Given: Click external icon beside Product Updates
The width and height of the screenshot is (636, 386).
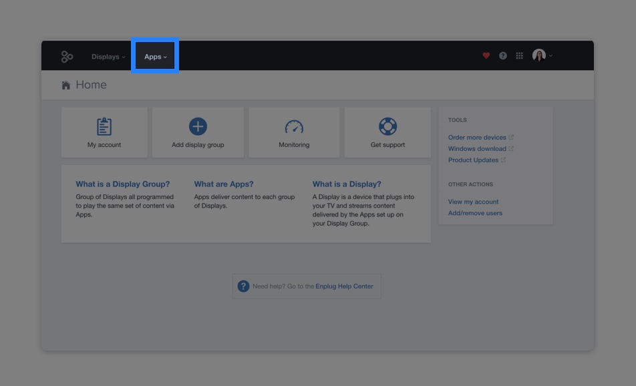Looking at the screenshot, I should click(503, 160).
